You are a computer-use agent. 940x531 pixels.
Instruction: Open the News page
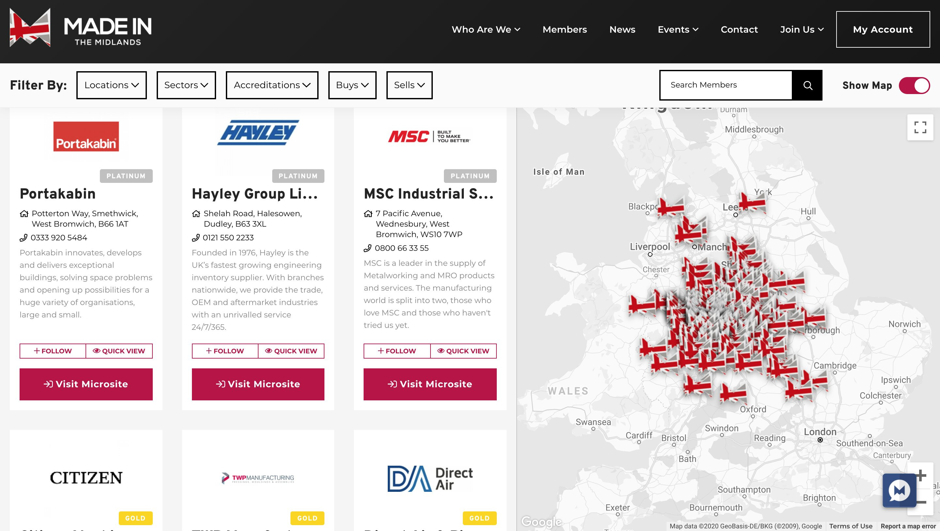click(622, 30)
